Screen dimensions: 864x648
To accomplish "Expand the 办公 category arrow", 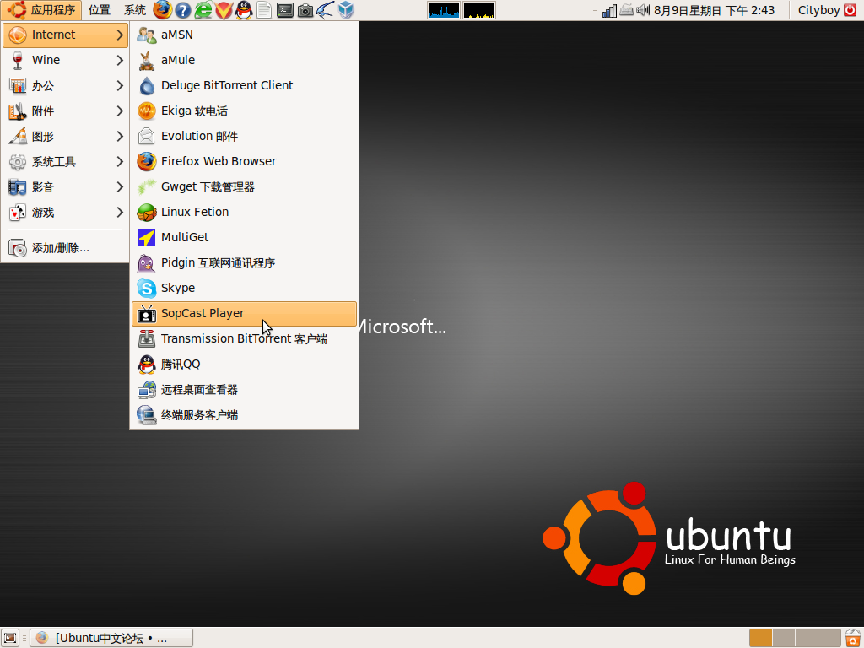I will 120,85.
